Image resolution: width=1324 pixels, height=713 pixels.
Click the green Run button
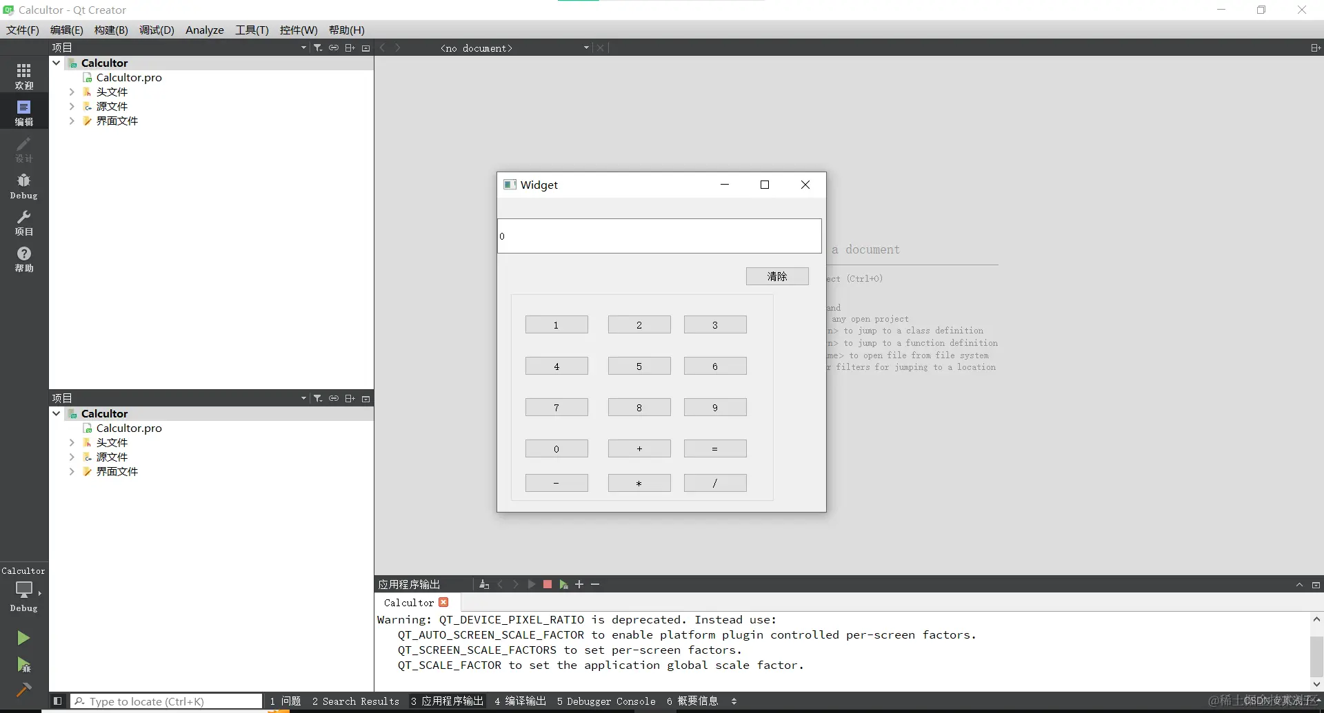click(x=23, y=638)
